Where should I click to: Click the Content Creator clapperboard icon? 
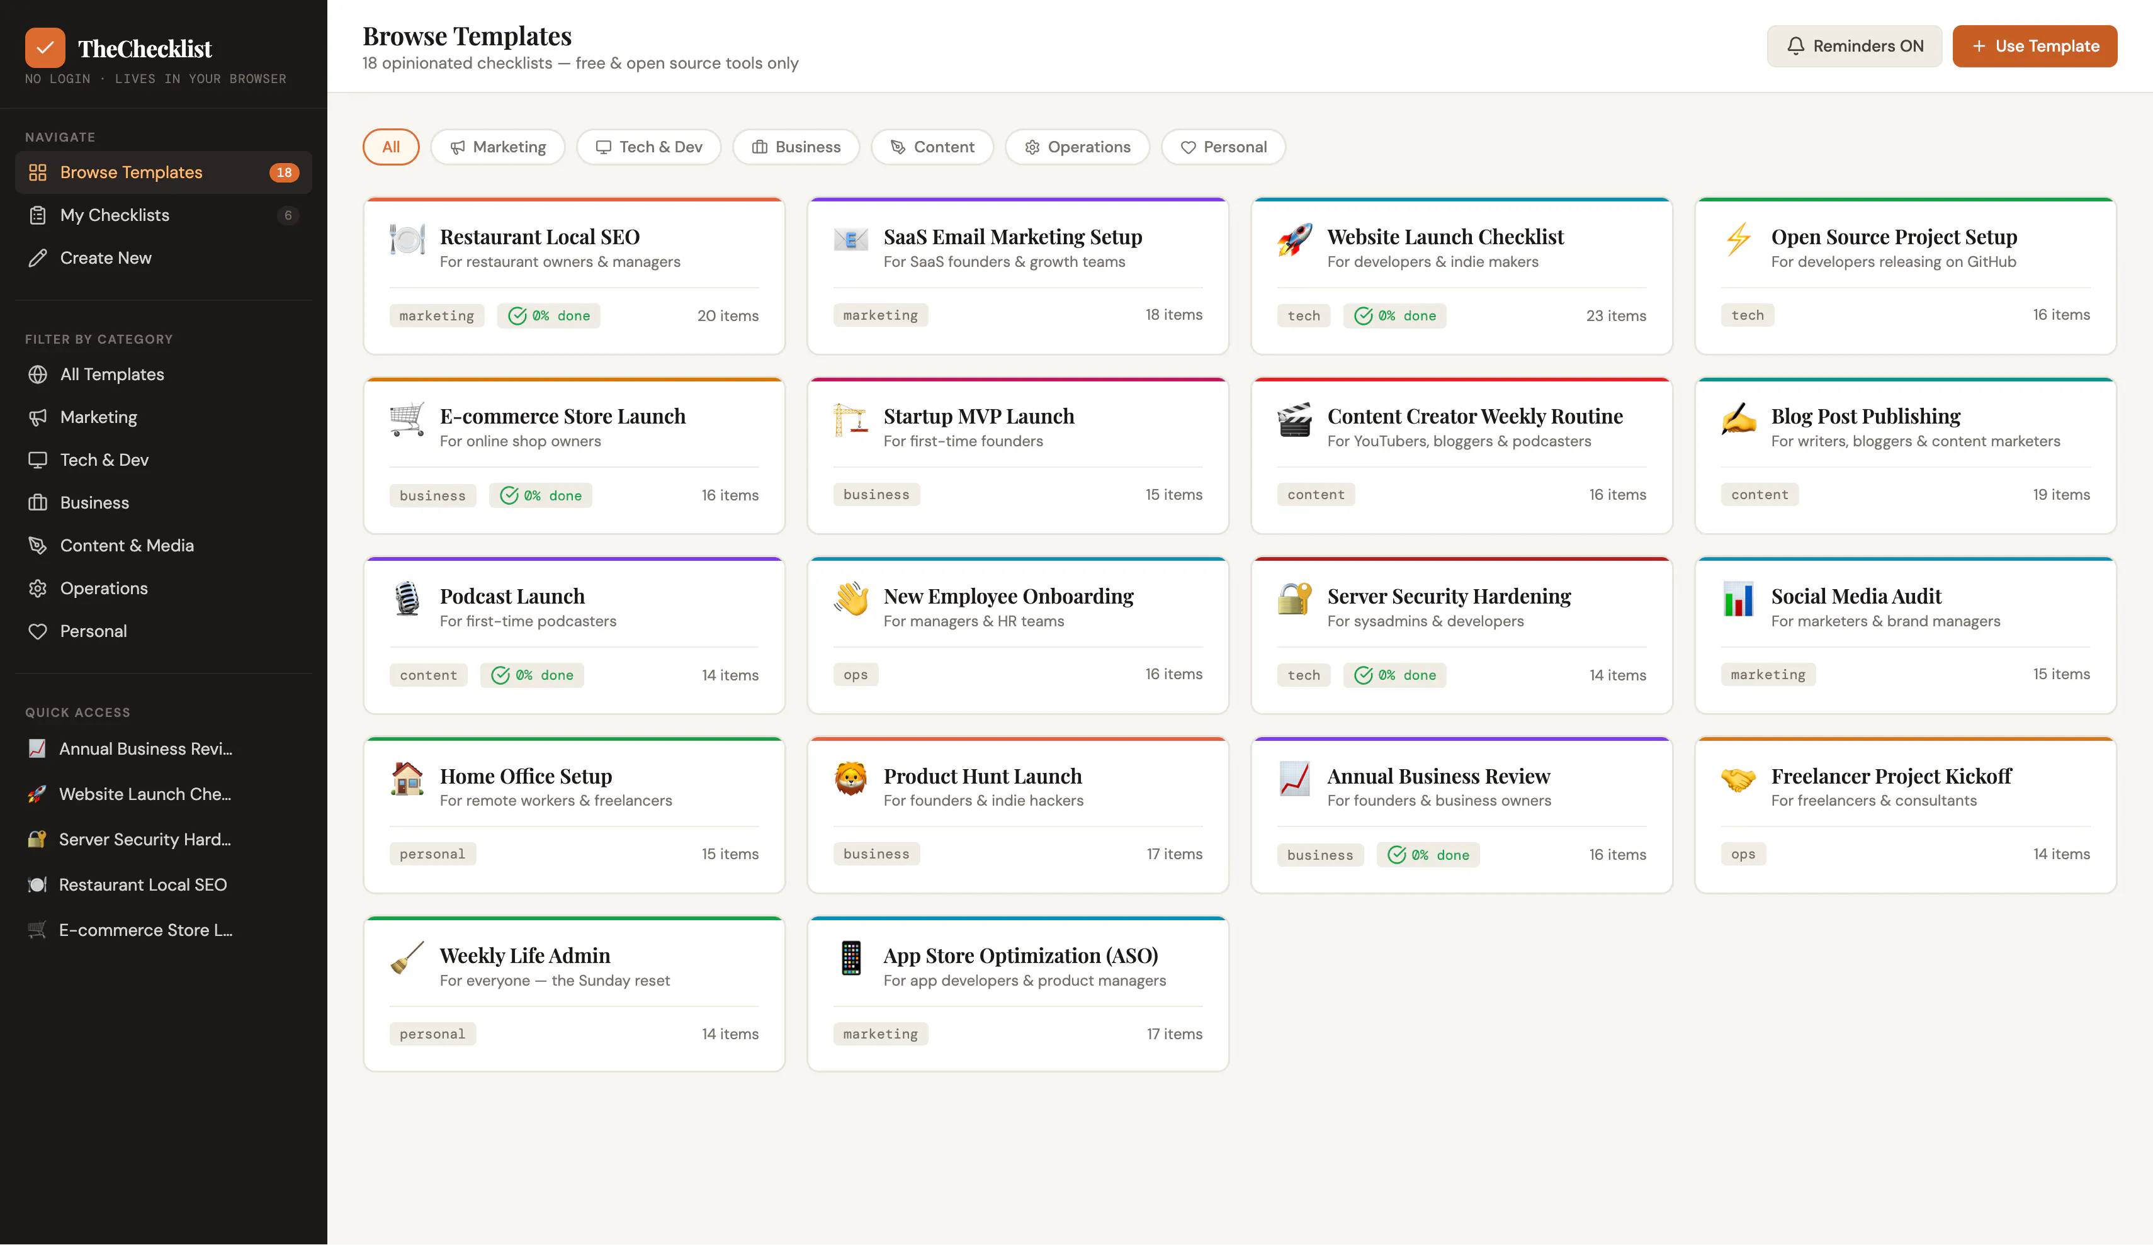pyautogui.click(x=1294, y=419)
